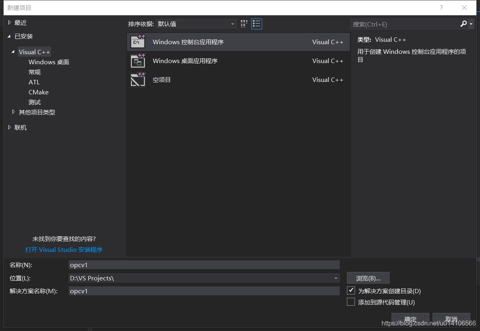The width and height of the screenshot is (480, 331).
Task: Click the 位置 path text D:\VS Projects\
Action: [92, 278]
